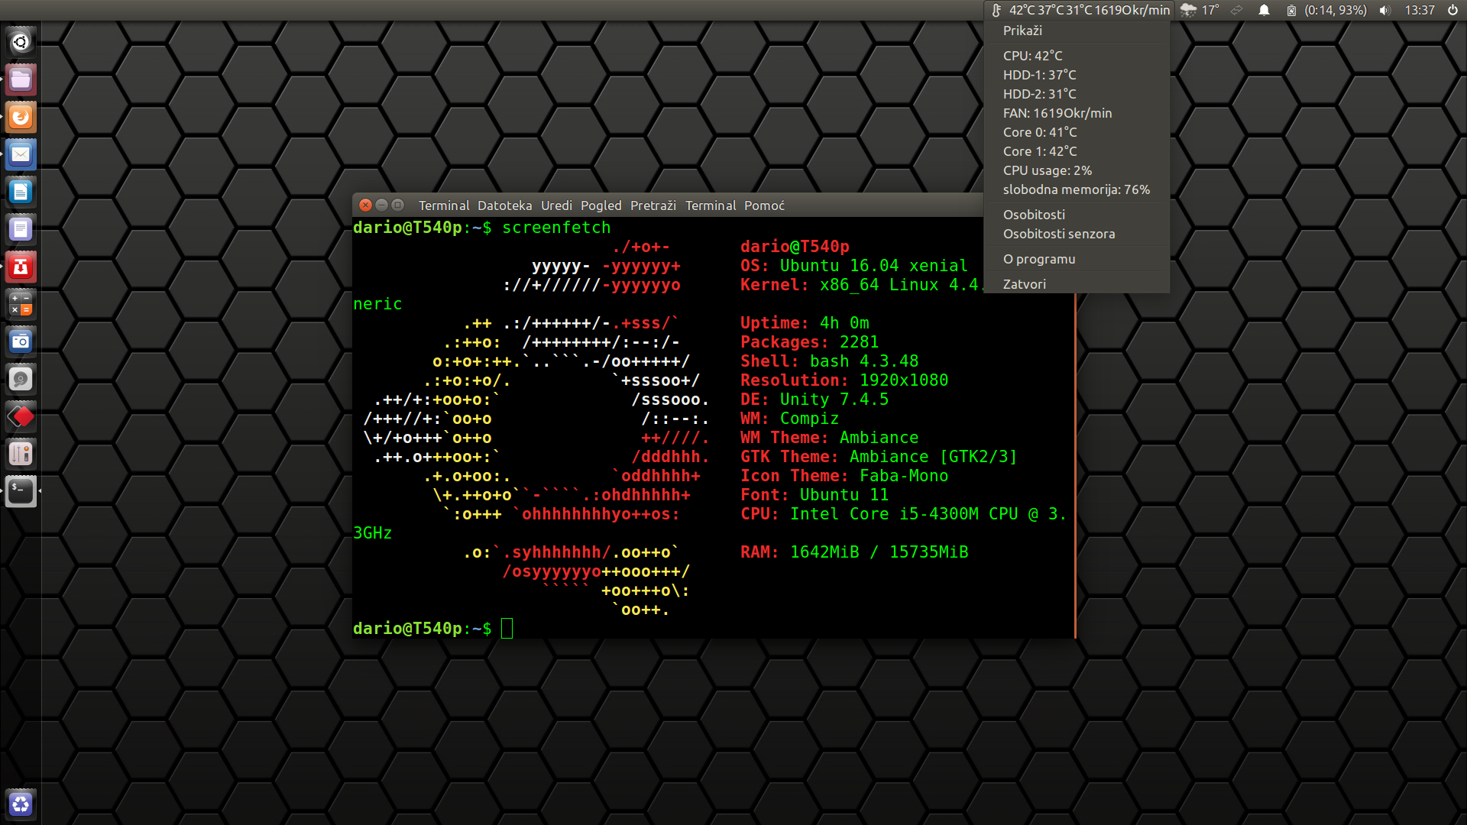Open the Terminal menu next to Pomoć
The height and width of the screenshot is (825, 1467).
[711, 205]
